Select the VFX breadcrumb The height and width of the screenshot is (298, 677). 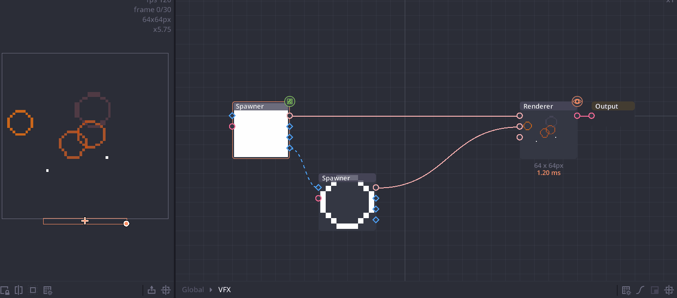tap(225, 290)
